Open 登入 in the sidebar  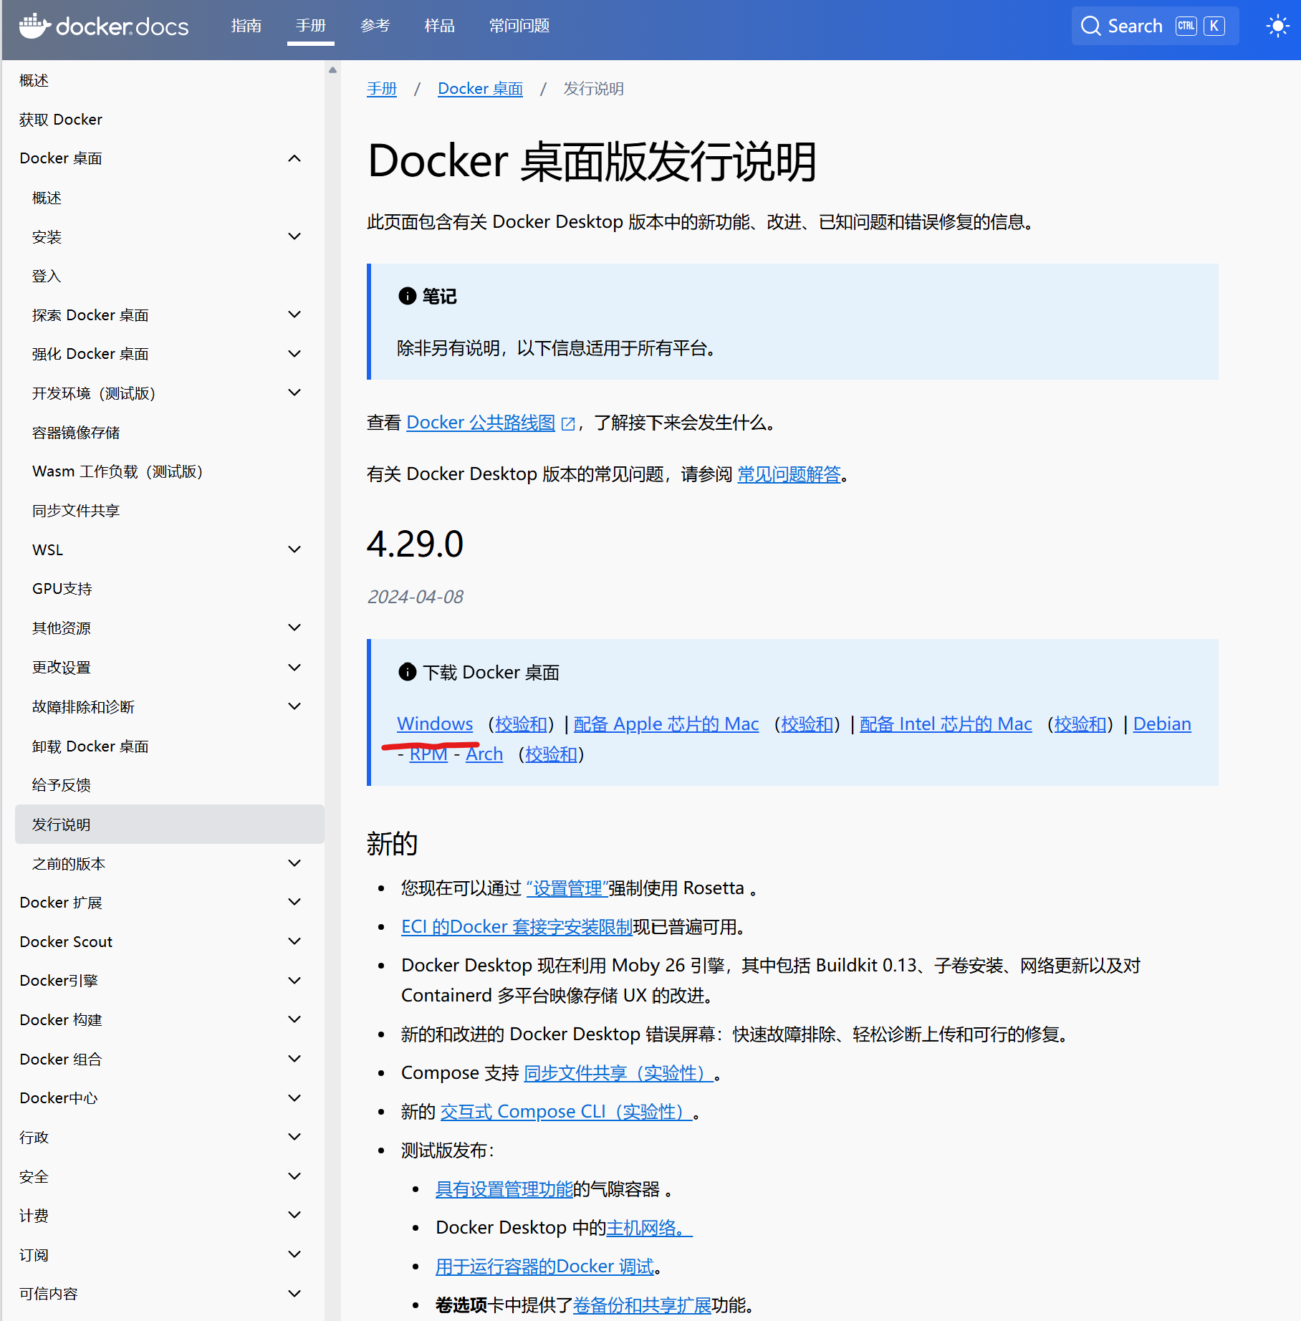[47, 276]
